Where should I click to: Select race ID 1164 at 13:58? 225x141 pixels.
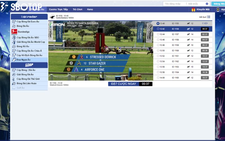[183, 72]
